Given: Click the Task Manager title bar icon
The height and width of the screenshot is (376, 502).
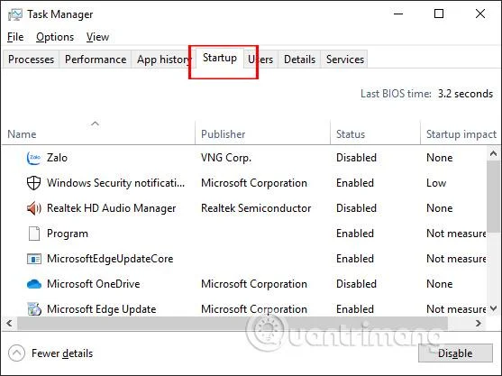Looking at the screenshot, I should pyautogui.click(x=15, y=14).
